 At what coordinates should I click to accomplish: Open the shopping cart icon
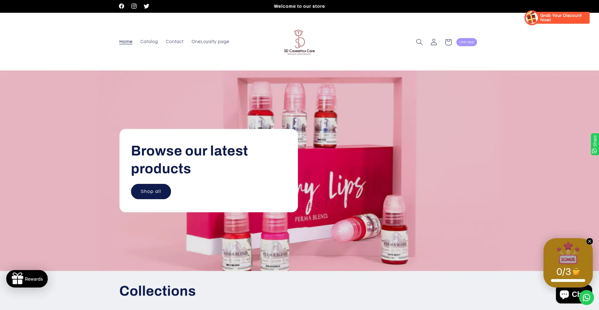448,42
